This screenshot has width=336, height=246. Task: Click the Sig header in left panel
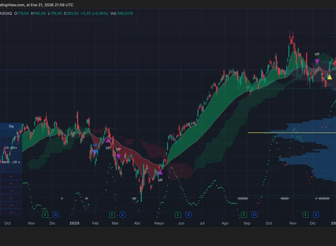(x=11, y=126)
